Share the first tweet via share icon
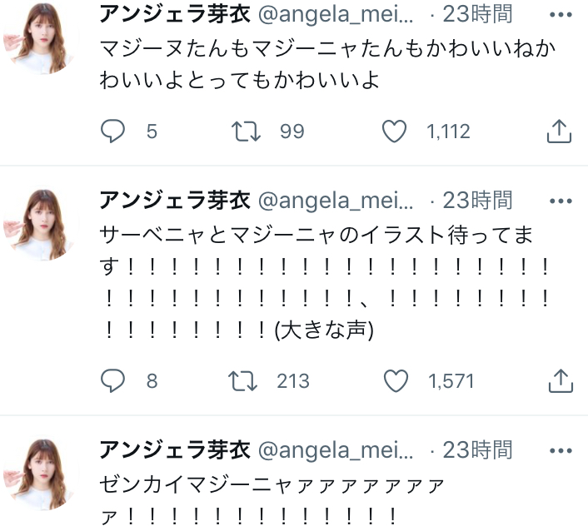This screenshot has width=588, height=526. [559, 131]
